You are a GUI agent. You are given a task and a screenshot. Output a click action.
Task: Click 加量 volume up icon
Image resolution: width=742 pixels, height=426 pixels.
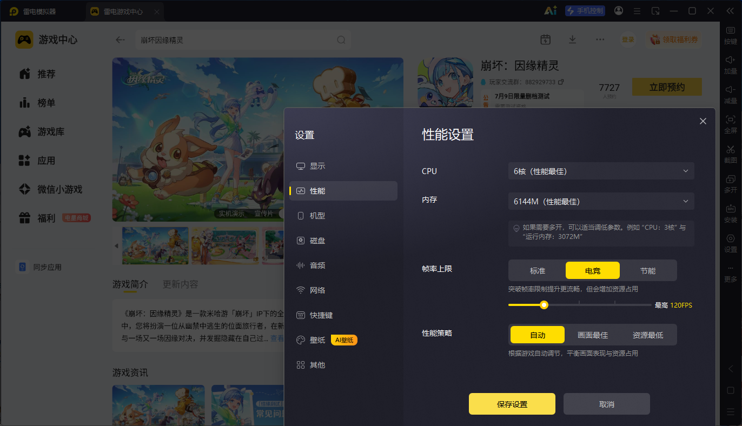(731, 59)
